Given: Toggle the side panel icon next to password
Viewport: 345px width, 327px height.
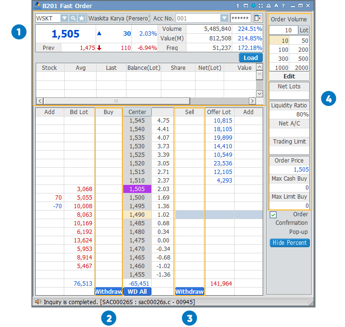Looking at the screenshot, I should click(x=258, y=18).
